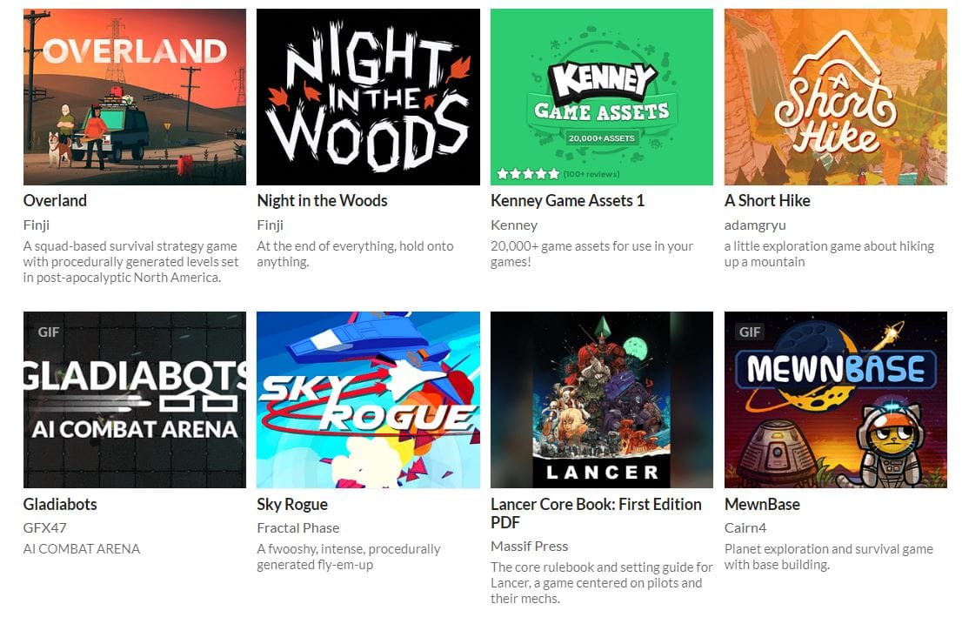Screen dimensions: 962x624
Task: Open the Night in the Woods cover image
Action: (368, 97)
